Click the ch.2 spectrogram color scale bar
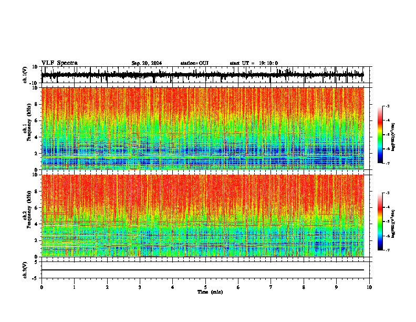Image resolution: width=416 pixels, height=322 pixels. (380, 222)
